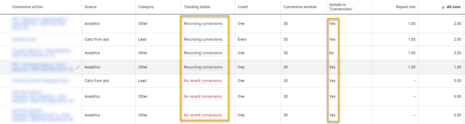Click the Source column header
Screen dimensions: 465x124
pos(90,7)
